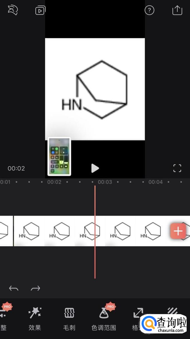
Task: Jump to the 00:04 timeline marker
Action: pyautogui.click(x=155, y=182)
